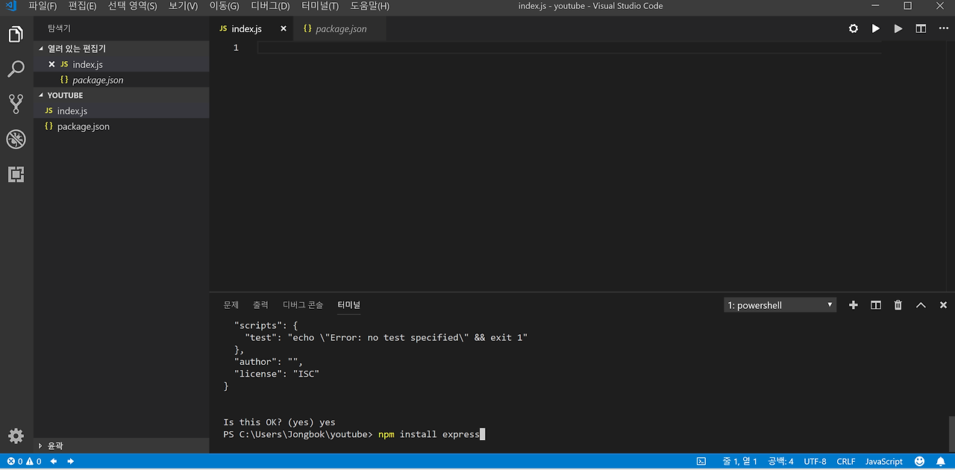Click the errors and warnings count in status bar
The width and height of the screenshot is (955, 470).
[25, 462]
